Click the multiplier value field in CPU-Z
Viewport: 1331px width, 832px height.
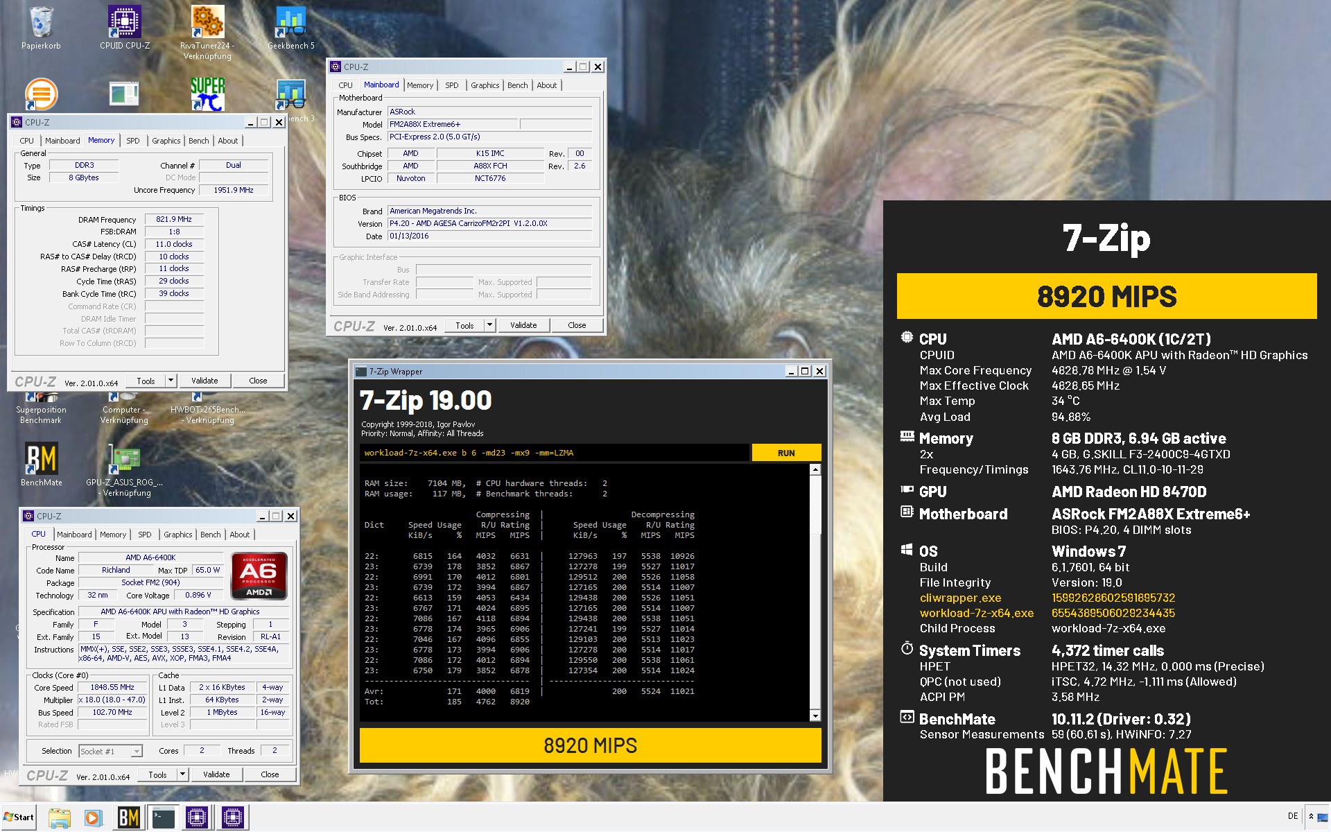click(112, 700)
